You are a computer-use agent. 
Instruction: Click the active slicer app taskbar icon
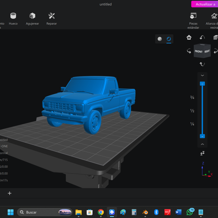tap(112, 212)
